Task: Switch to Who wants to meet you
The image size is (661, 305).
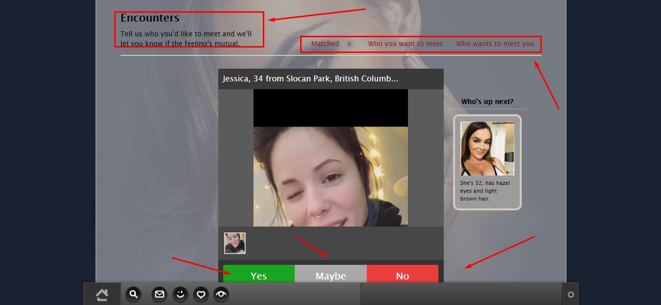Action: 495,44
